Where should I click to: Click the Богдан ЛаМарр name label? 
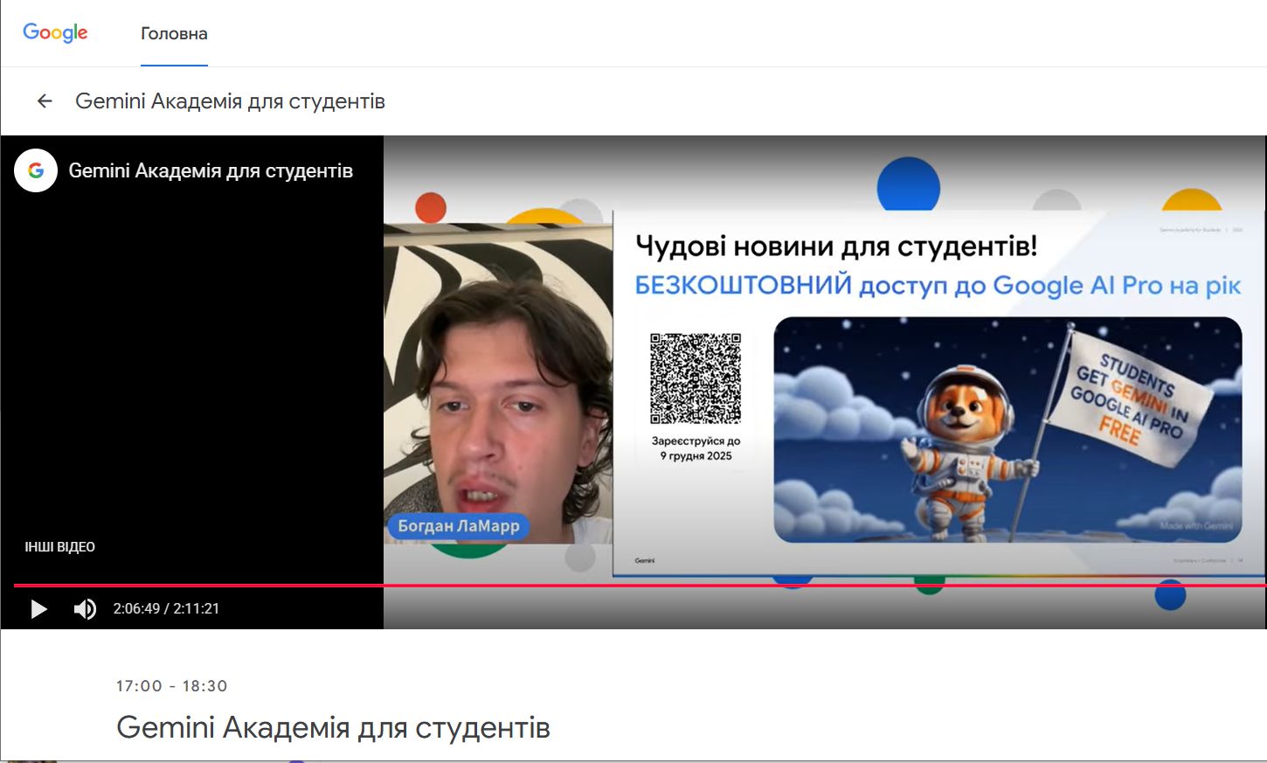point(458,526)
